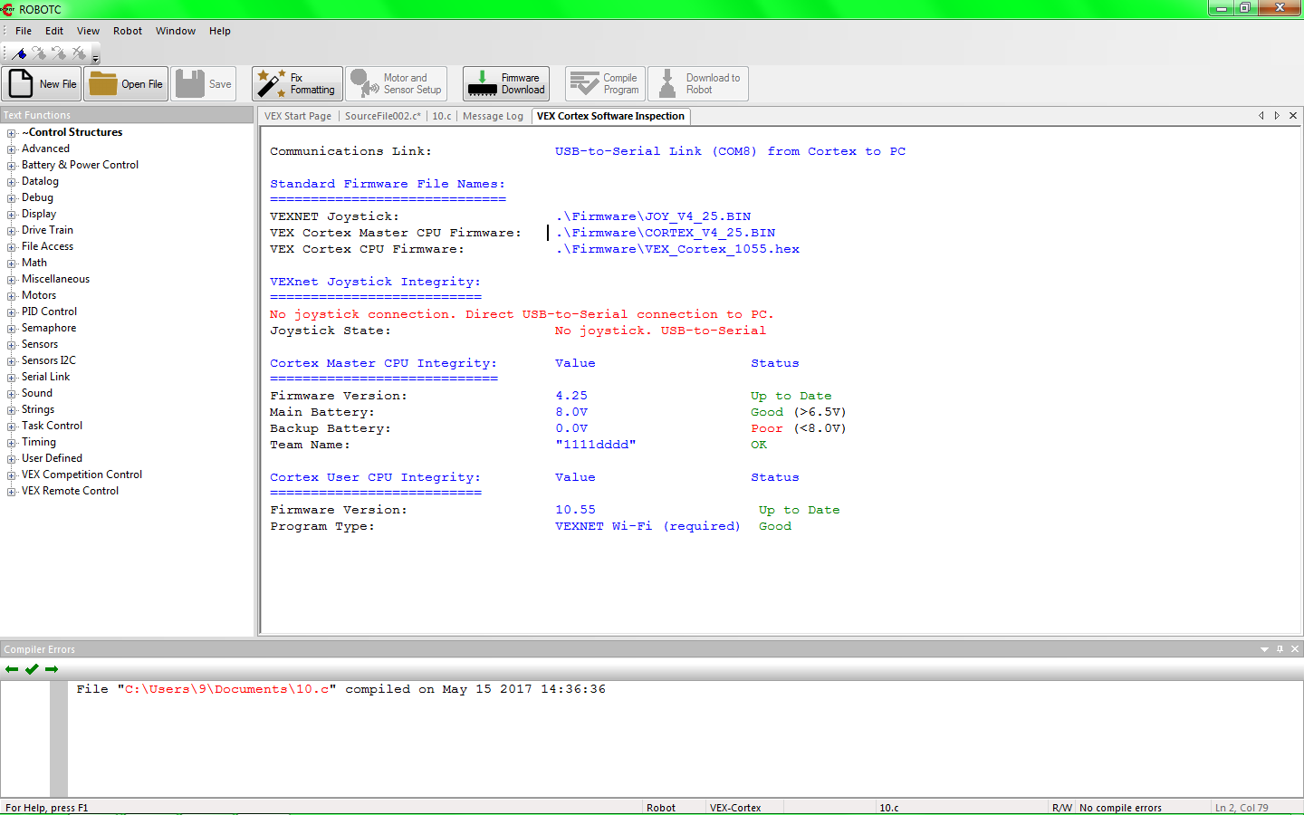
Task: Open the Window menu
Action: click(x=176, y=31)
